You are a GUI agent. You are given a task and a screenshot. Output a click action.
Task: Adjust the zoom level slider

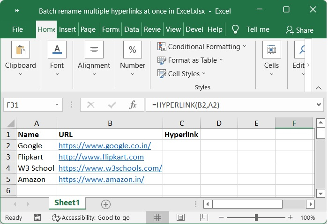(256, 217)
